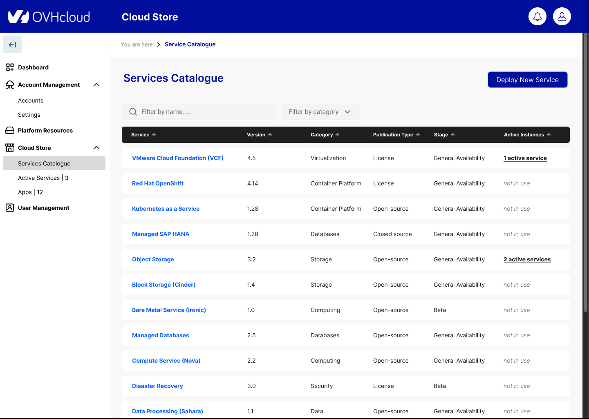Collapse the Cloud Store menu section
The image size is (589, 419).
(x=96, y=147)
